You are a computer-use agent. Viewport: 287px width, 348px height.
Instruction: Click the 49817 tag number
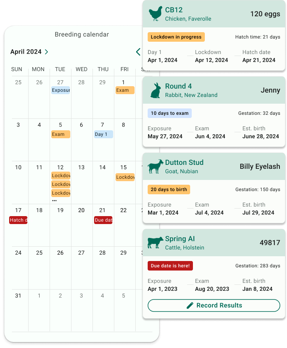[270, 243]
